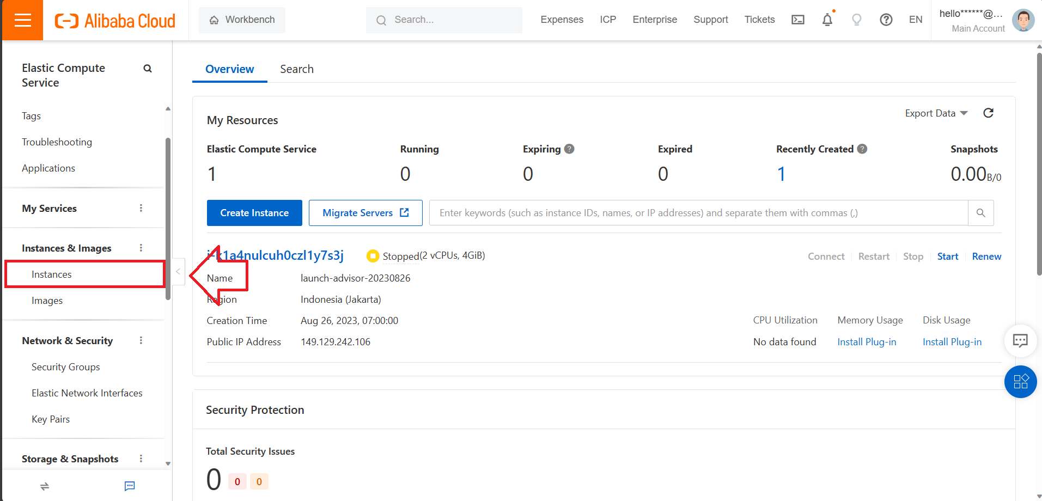Screen dimensions: 1042x501
Task: Click the Workbench button
Action: coord(242,20)
